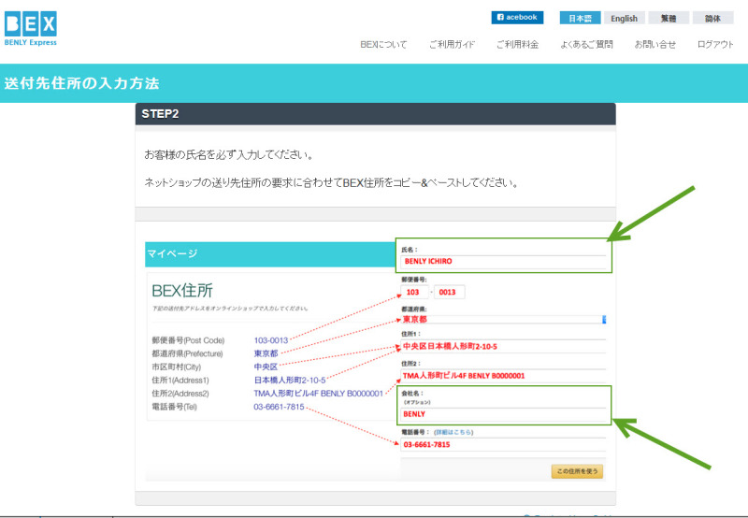Image resolution: width=748 pixels, height=518 pixels.
Task: Click the 送付先住所の入力方法 page title
Action: [x=81, y=83]
